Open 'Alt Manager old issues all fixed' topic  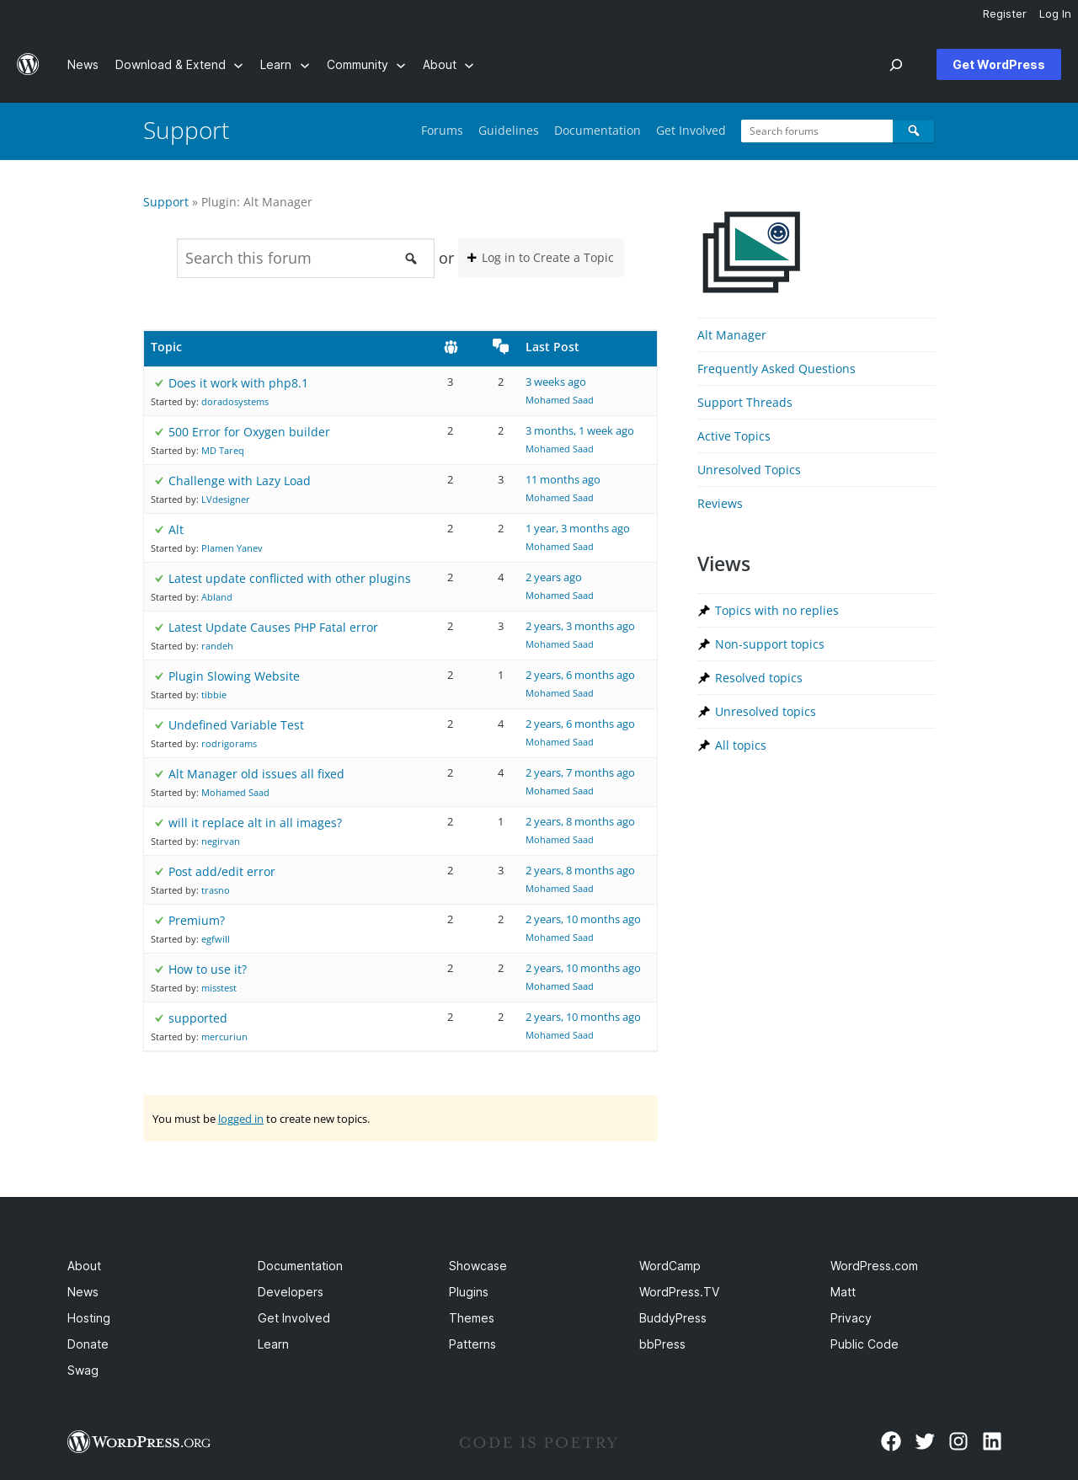click(x=256, y=774)
